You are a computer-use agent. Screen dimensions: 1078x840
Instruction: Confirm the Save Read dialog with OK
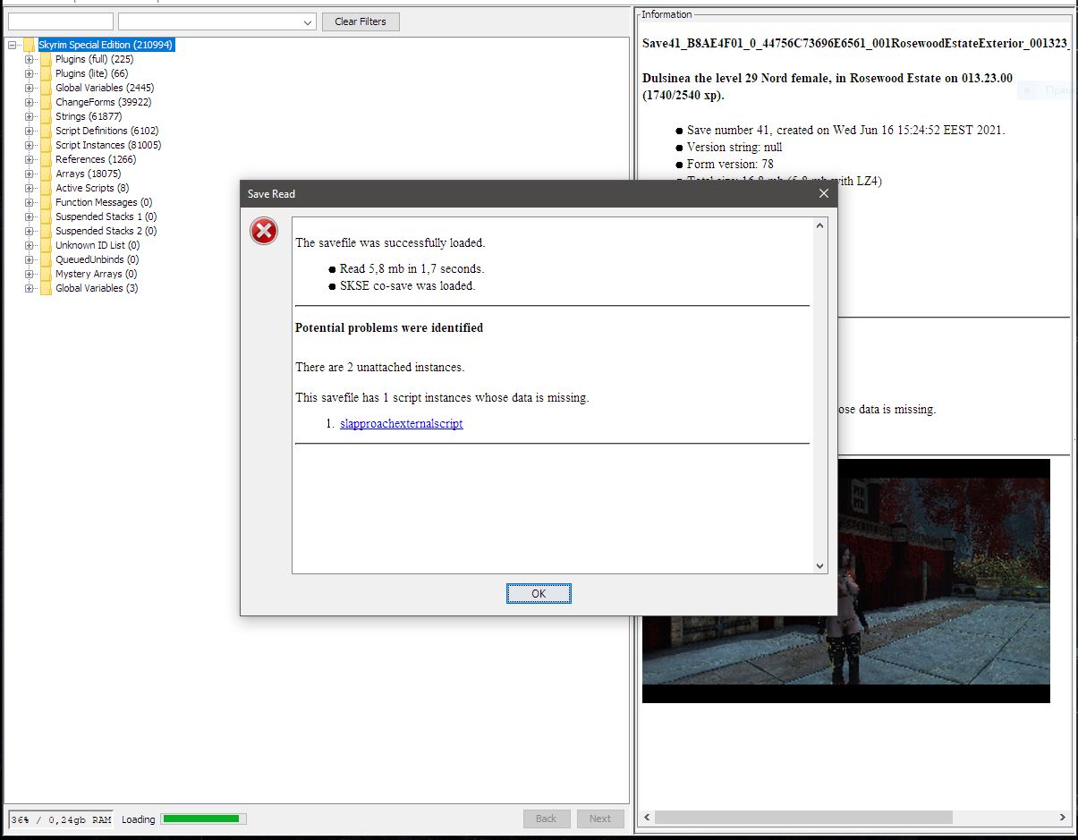[x=539, y=594]
